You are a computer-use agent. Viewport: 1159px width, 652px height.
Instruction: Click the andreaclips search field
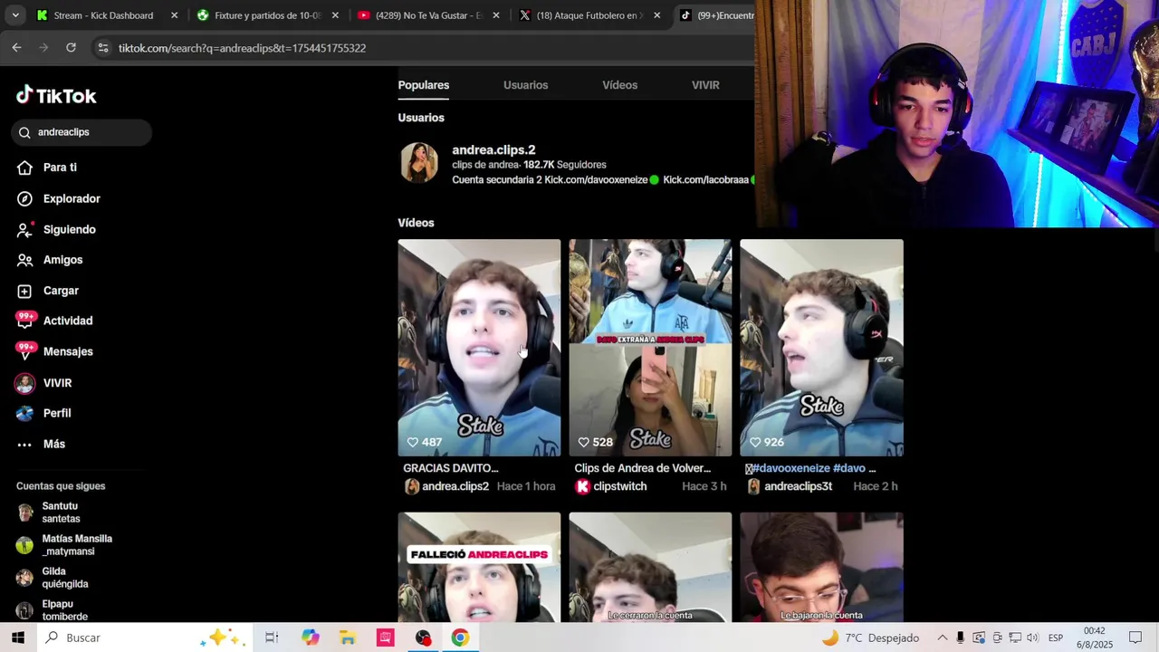coord(81,132)
